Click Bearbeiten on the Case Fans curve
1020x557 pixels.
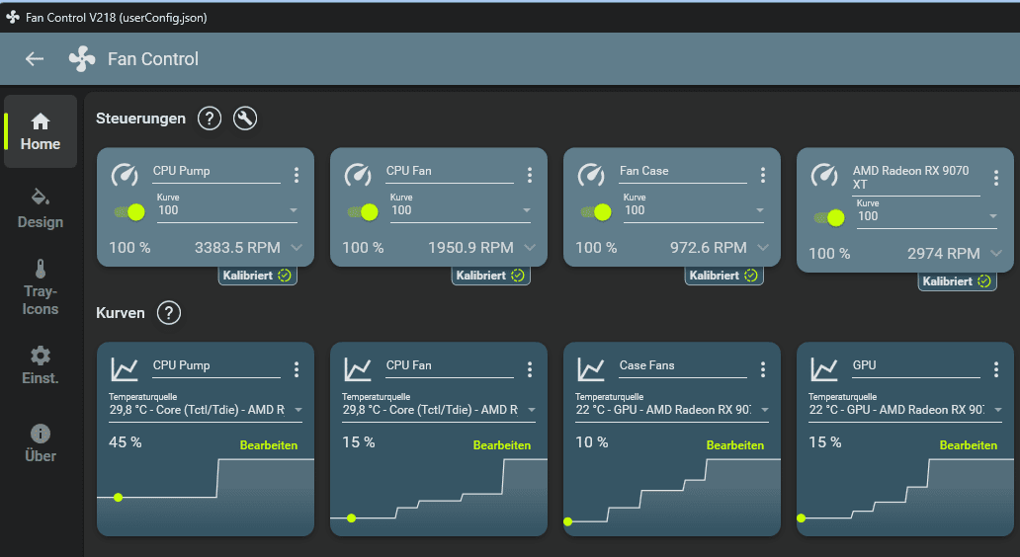click(x=735, y=445)
